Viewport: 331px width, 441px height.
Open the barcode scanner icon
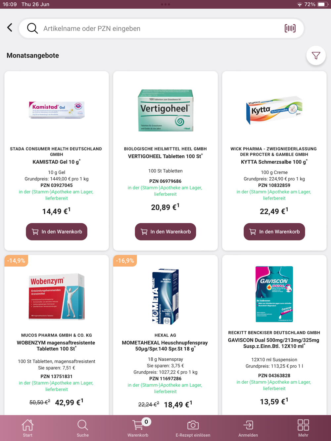(x=290, y=28)
